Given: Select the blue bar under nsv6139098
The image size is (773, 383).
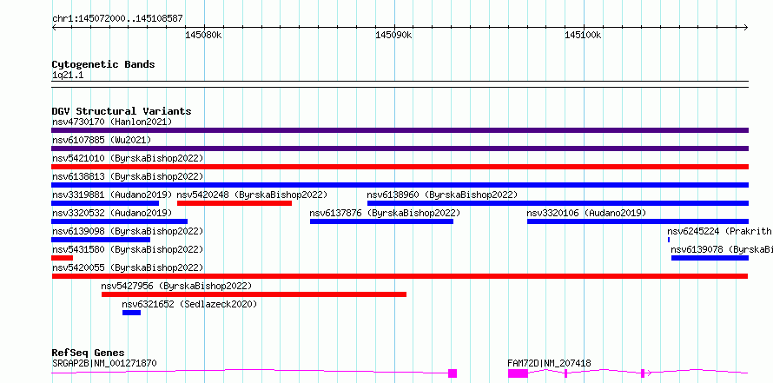Looking at the screenshot, I should (101, 240).
